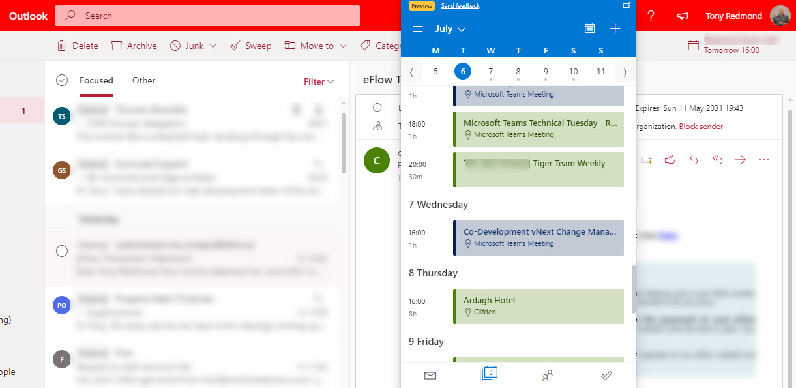
Task: Expand the Junk dropdown arrow
Action: pyautogui.click(x=212, y=46)
